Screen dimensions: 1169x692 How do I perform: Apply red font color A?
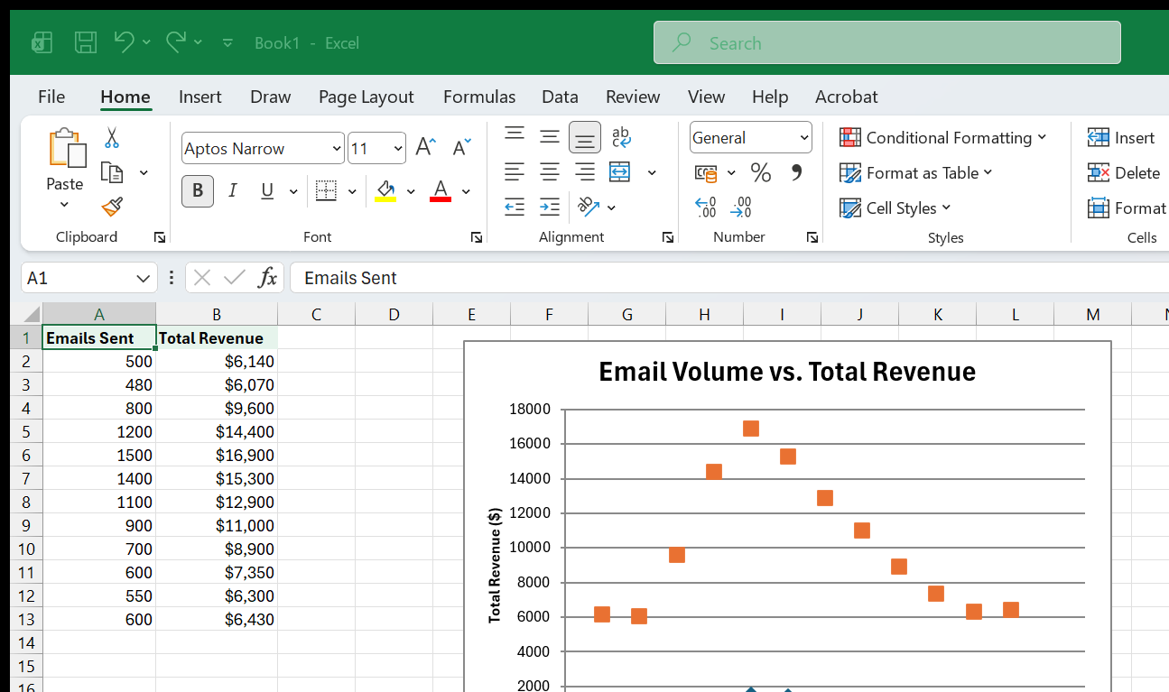pyautogui.click(x=441, y=191)
